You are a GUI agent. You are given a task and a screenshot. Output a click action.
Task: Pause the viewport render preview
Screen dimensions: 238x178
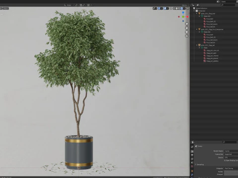(x=187, y=8)
